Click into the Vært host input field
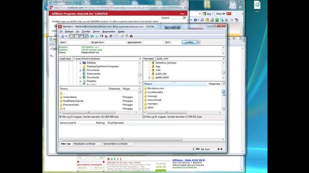 (79, 42)
